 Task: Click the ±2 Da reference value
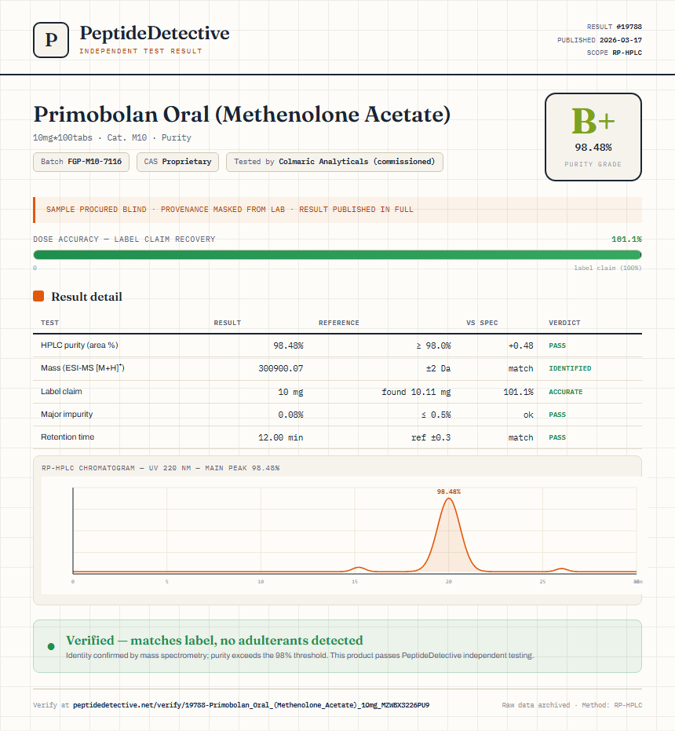click(438, 368)
